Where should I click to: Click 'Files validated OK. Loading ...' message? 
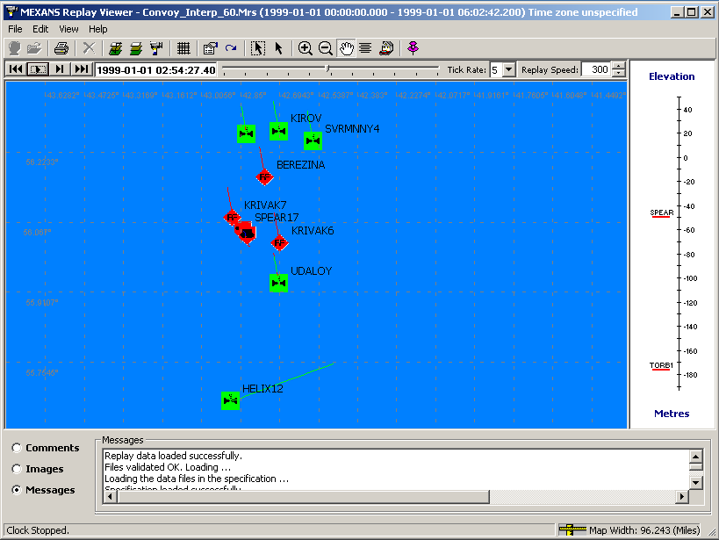pyautogui.click(x=168, y=467)
